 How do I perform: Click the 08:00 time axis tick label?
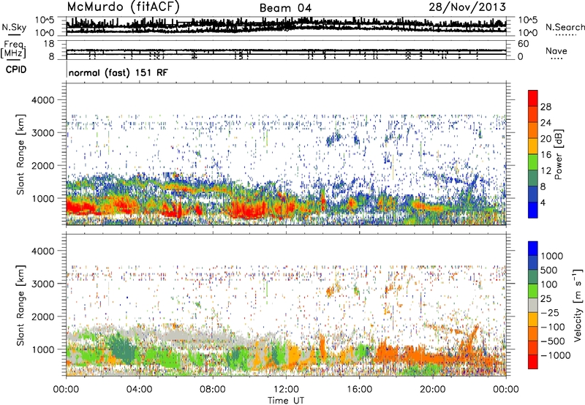point(212,390)
